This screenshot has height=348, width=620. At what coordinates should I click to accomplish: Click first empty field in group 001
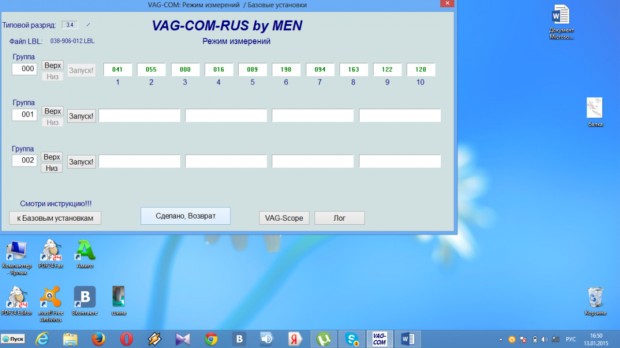[x=139, y=115]
